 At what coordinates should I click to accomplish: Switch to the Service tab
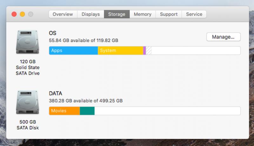(x=194, y=14)
